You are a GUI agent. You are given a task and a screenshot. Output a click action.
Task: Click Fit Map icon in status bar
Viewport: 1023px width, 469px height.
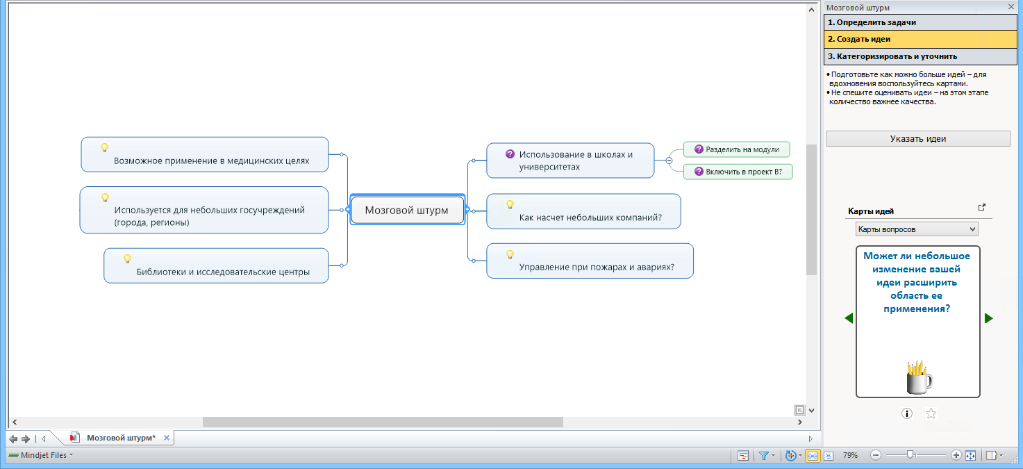click(x=971, y=455)
